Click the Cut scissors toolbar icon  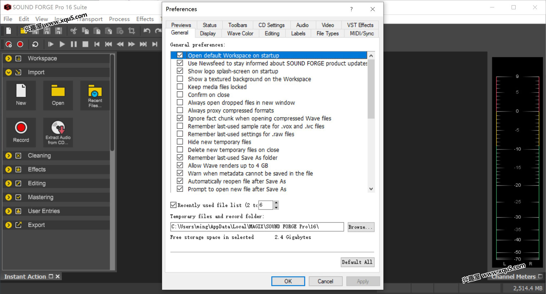(x=73, y=31)
